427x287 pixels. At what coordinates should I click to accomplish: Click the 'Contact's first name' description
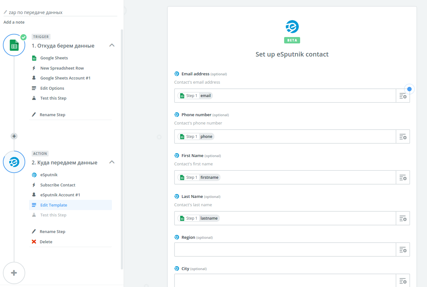click(x=193, y=164)
